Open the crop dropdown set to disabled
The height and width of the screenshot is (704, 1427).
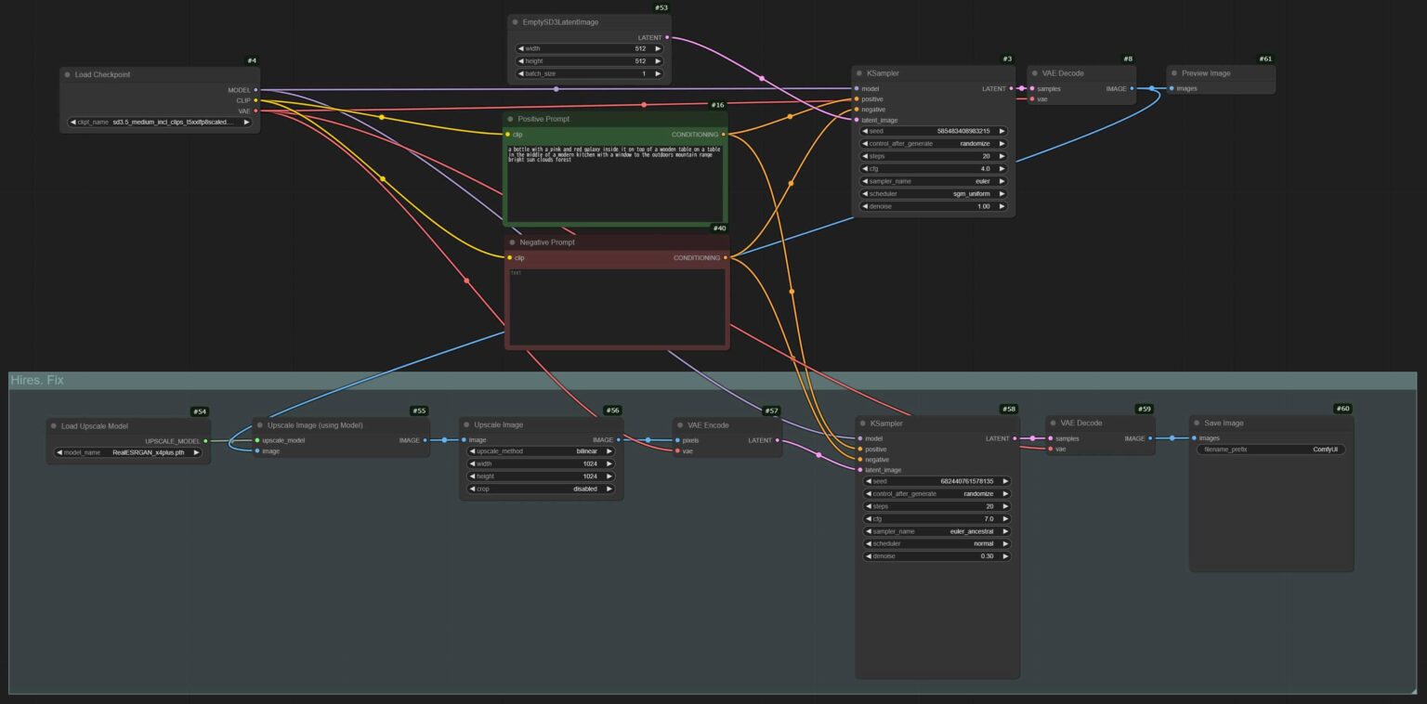tap(541, 489)
